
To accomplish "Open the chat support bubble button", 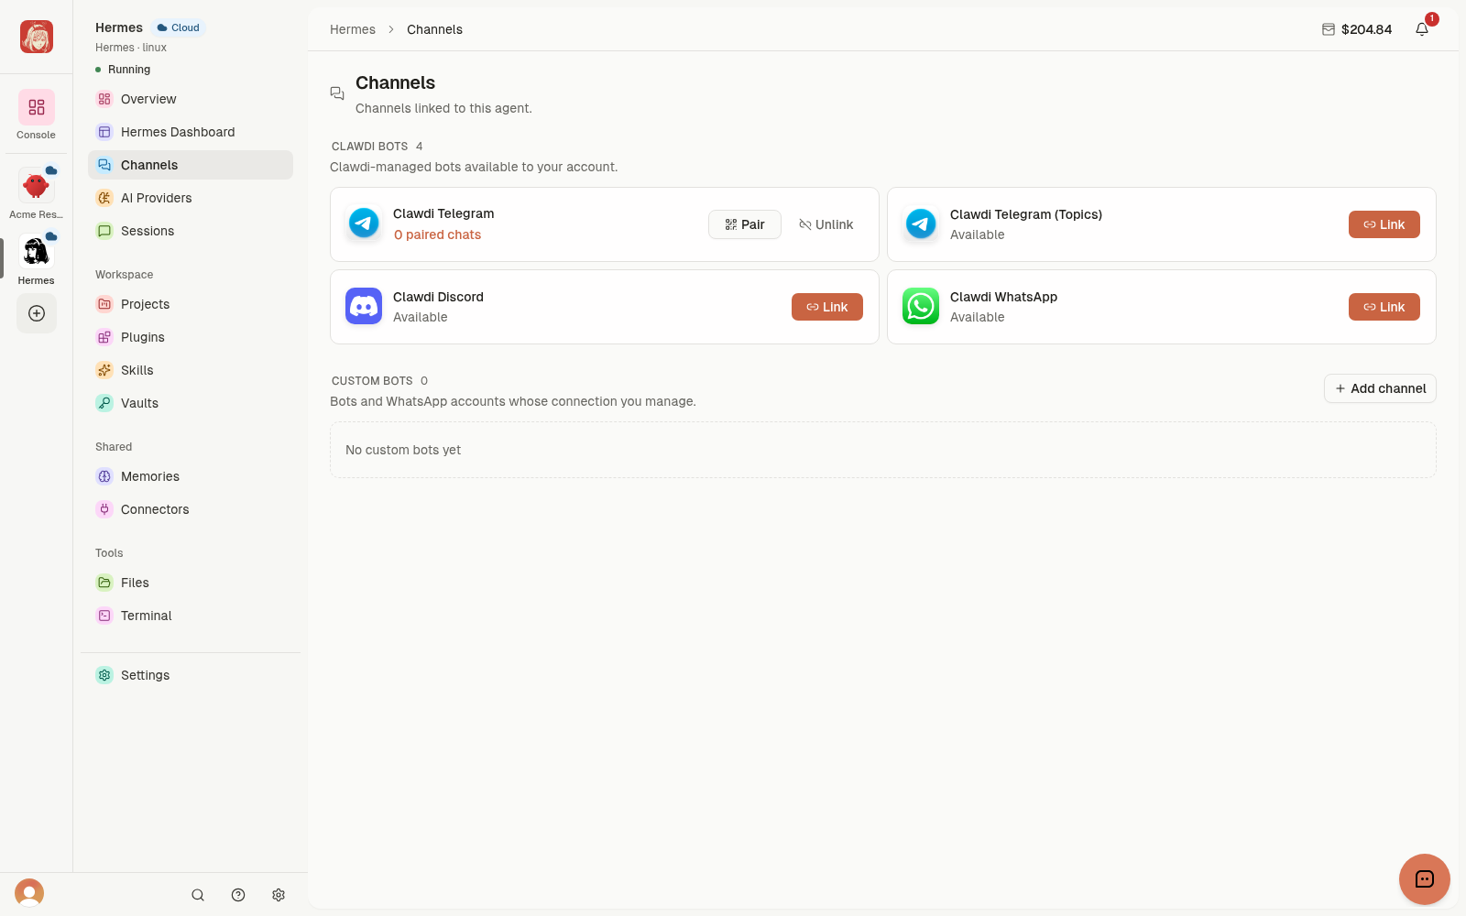I will click(1425, 879).
